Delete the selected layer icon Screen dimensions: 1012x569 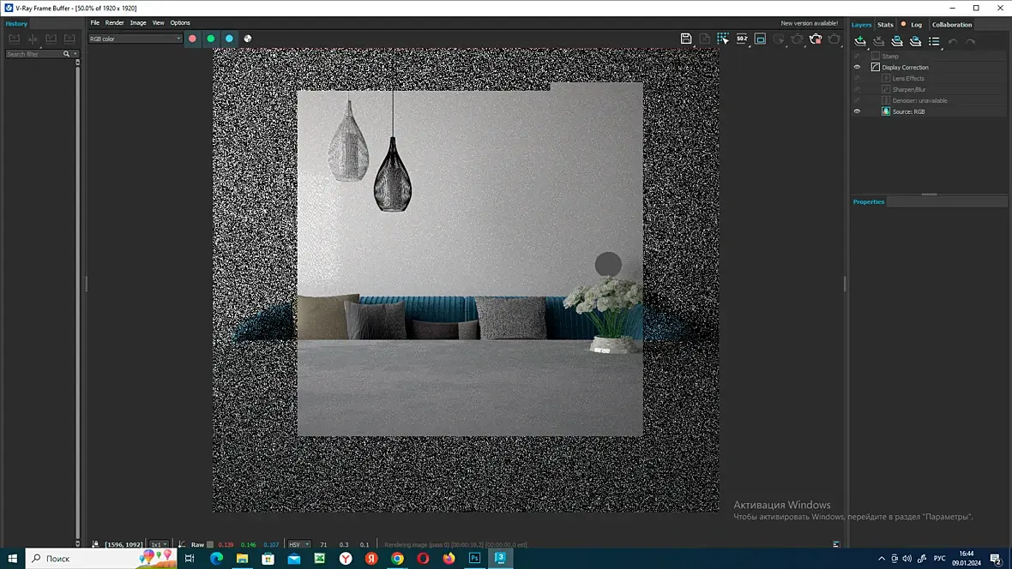pyautogui.click(x=878, y=41)
